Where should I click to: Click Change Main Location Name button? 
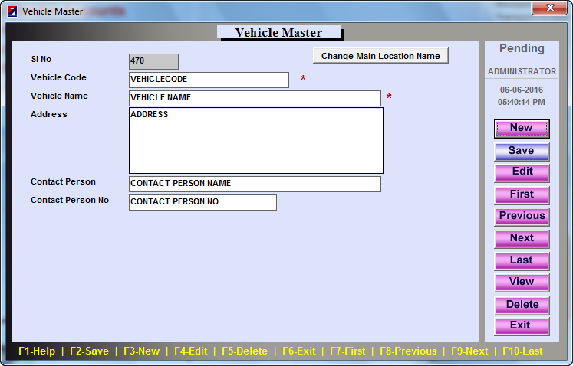380,56
